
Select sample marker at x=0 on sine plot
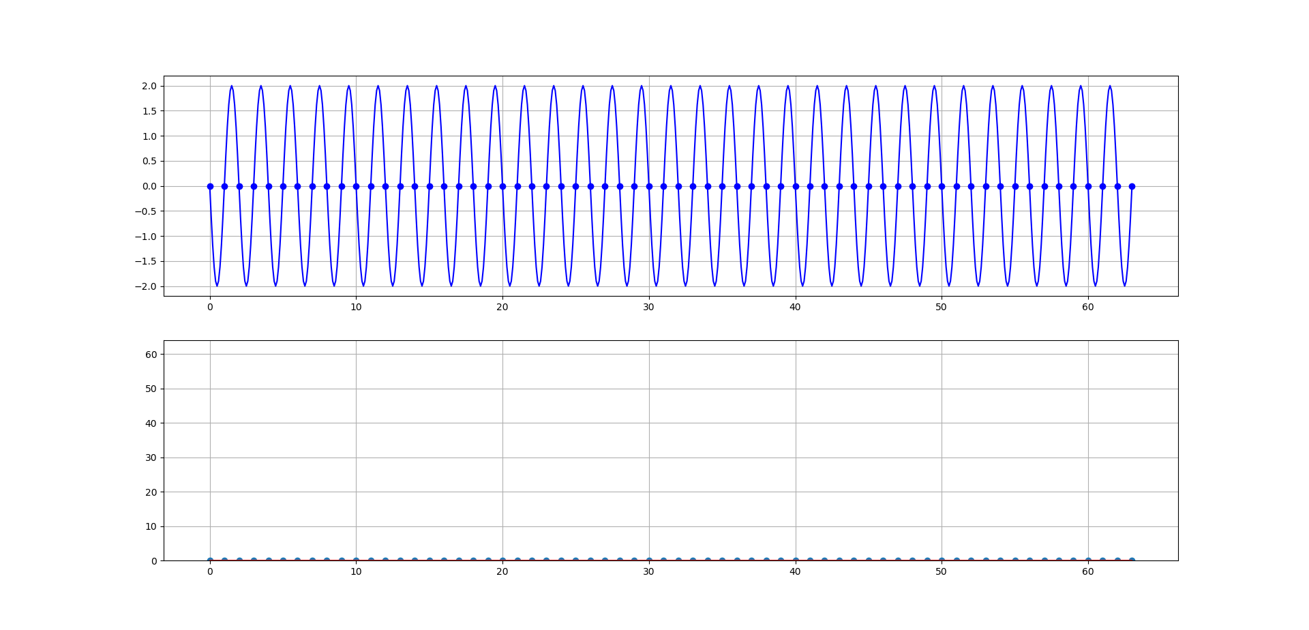[x=210, y=186]
